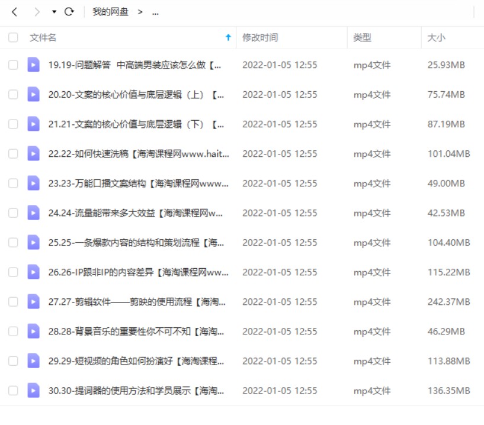The width and height of the screenshot is (484, 425).
Task: Click video icon of 28.28-背景音乐
Action: tap(33, 331)
